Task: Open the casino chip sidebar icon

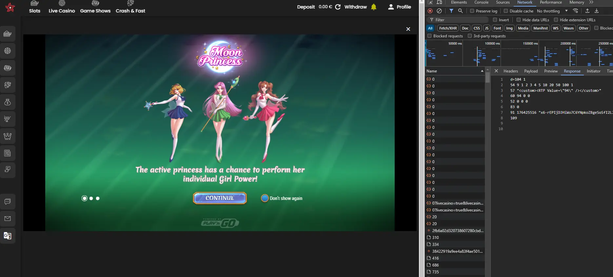Action: pos(8,51)
